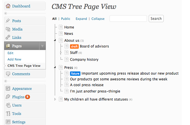Click the Users icon
190x125 pixels.
[x=8, y=105]
